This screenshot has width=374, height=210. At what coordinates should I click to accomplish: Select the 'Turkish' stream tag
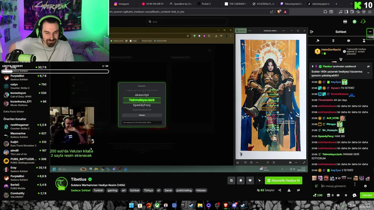(x=98, y=190)
